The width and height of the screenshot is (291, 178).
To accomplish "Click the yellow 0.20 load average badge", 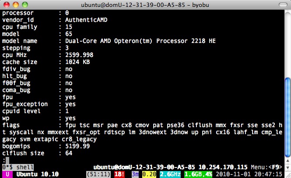I will (x=149, y=174).
